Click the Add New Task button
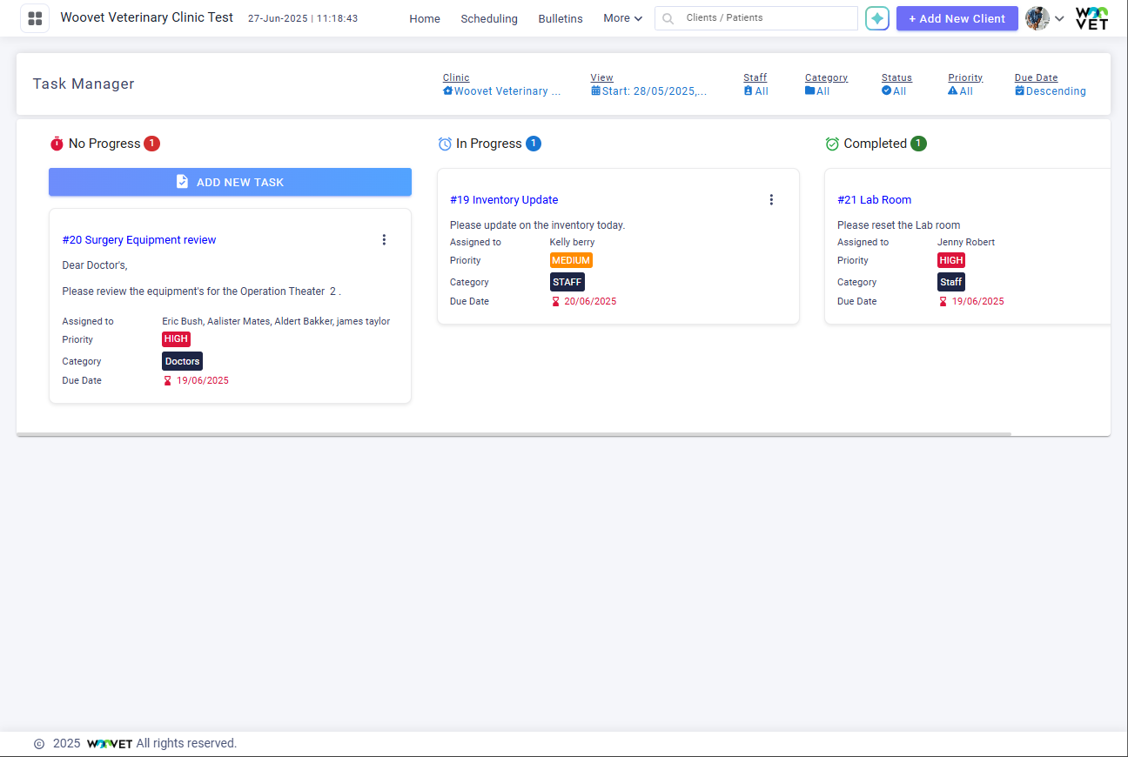 tap(230, 182)
